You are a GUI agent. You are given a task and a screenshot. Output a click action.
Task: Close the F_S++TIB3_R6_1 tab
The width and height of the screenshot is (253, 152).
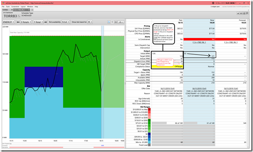(x=29, y=10)
